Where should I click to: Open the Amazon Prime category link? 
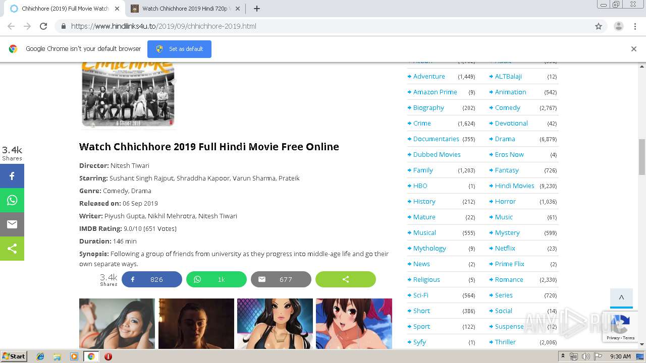point(435,92)
